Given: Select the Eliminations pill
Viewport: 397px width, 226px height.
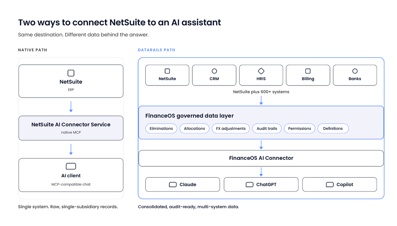Looking at the screenshot, I should click(161, 128).
